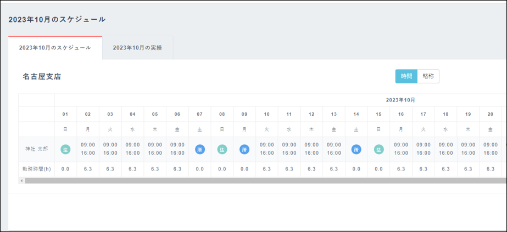This screenshot has height=232, width=507.
Task: Select the green 法 badge on day 08
Action: [x=222, y=149]
